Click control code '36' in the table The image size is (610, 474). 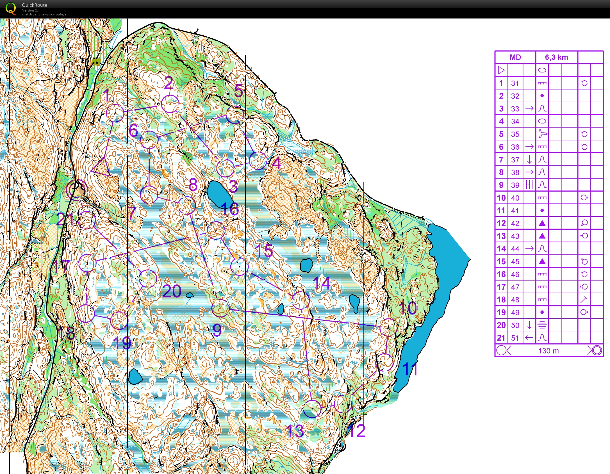515,147
